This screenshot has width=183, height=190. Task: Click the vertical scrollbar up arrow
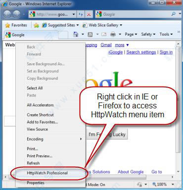(178, 44)
